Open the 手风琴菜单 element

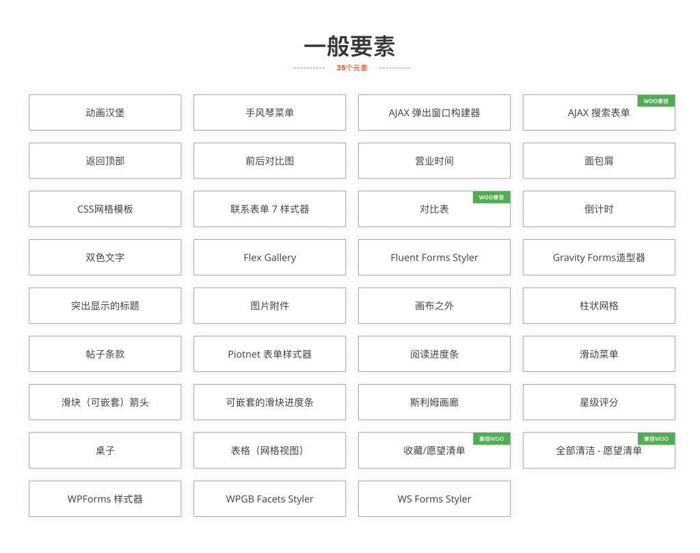pyautogui.click(x=269, y=113)
